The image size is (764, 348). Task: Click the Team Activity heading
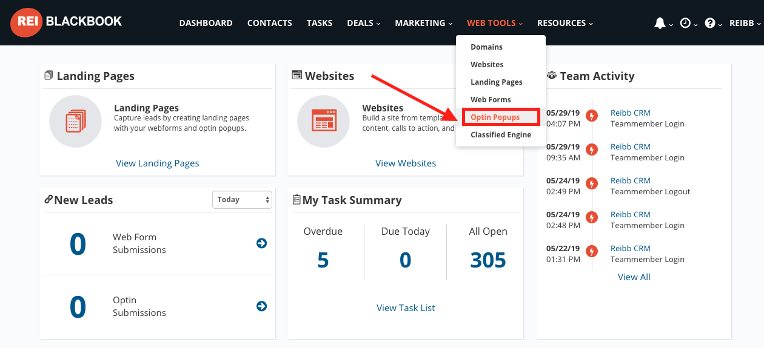pyautogui.click(x=597, y=76)
